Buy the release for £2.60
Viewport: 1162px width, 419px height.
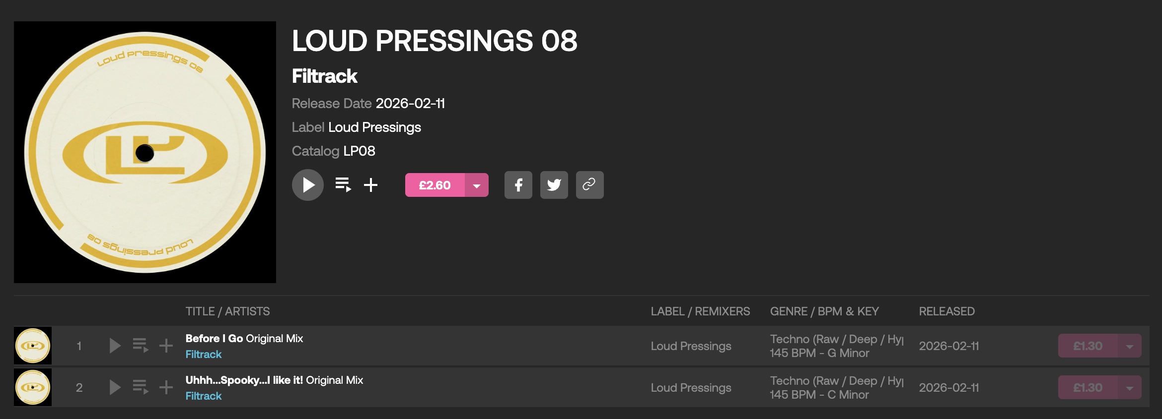point(435,185)
